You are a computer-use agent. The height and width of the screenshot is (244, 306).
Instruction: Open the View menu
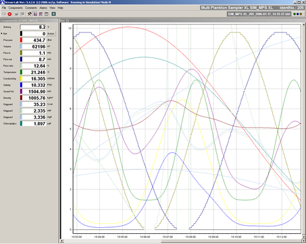click(x=52, y=7)
